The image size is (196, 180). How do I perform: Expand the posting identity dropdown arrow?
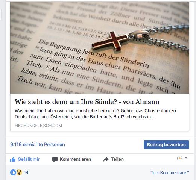point(186,157)
